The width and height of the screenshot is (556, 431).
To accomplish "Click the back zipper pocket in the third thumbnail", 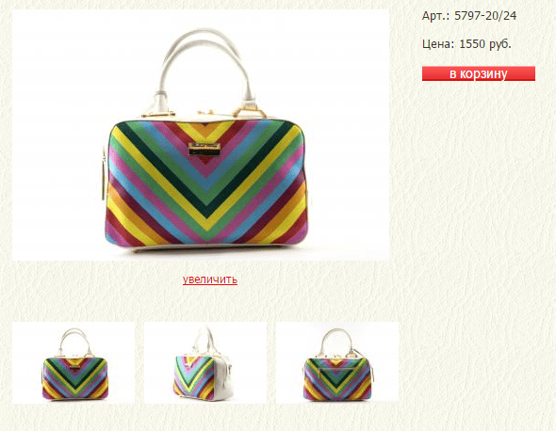I will point(336,370).
